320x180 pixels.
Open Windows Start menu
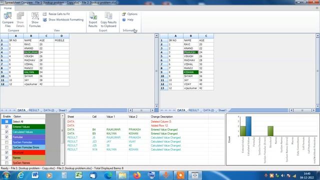[x=6, y=175]
